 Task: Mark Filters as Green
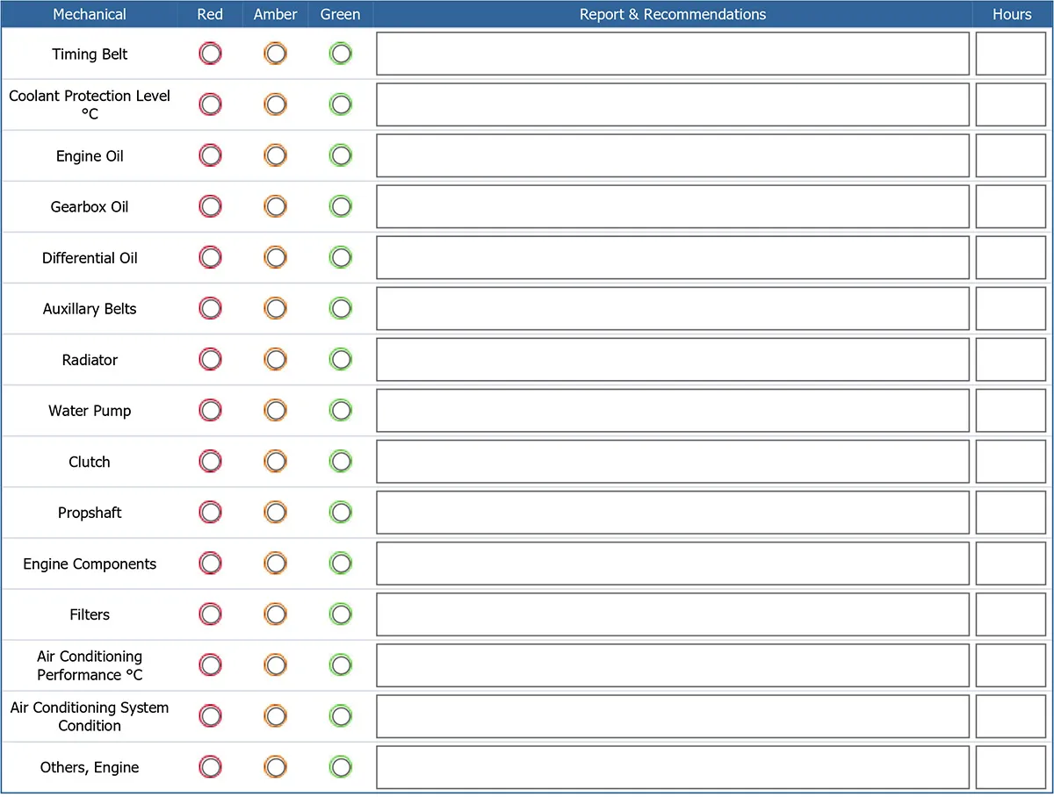[340, 614]
